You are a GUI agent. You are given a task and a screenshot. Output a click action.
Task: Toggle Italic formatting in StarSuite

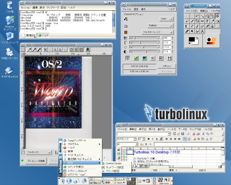tap(153, 139)
